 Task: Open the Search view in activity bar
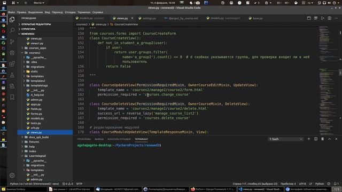(x=12, y=30)
